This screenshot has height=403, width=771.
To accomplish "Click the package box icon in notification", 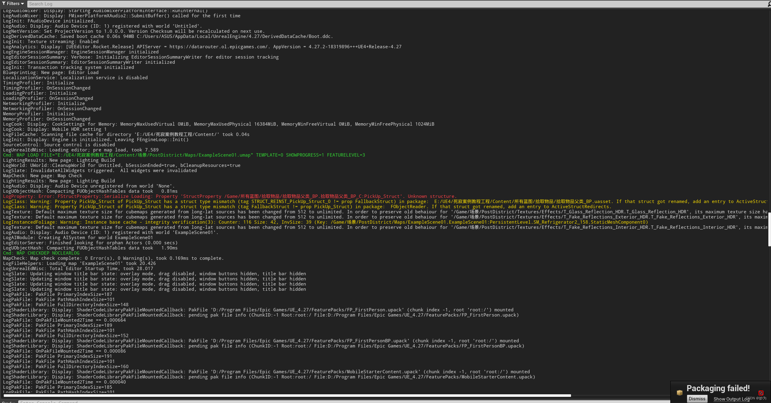I will (x=679, y=393).
